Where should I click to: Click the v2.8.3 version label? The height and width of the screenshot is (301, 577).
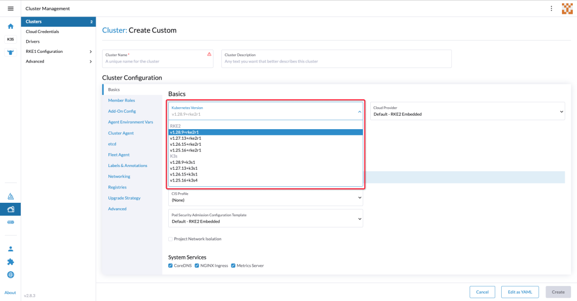[x=30, y=296]
